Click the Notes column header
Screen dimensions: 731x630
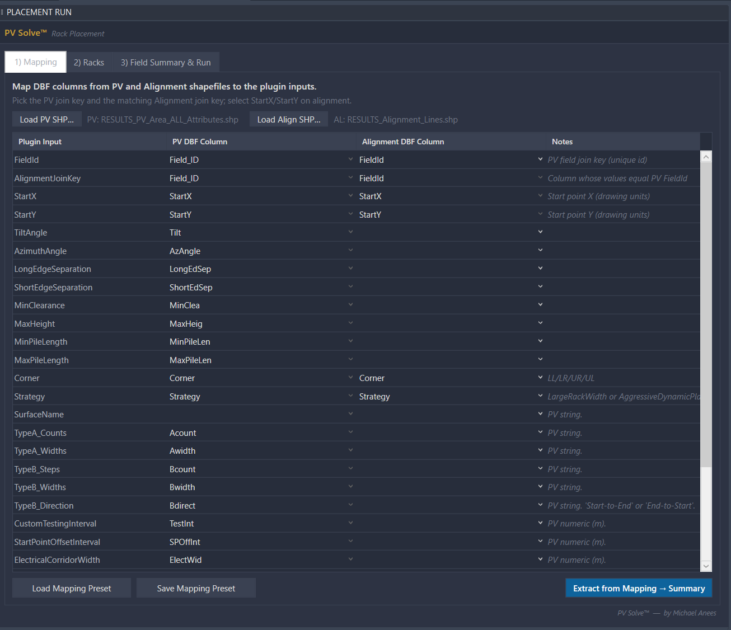562,142
